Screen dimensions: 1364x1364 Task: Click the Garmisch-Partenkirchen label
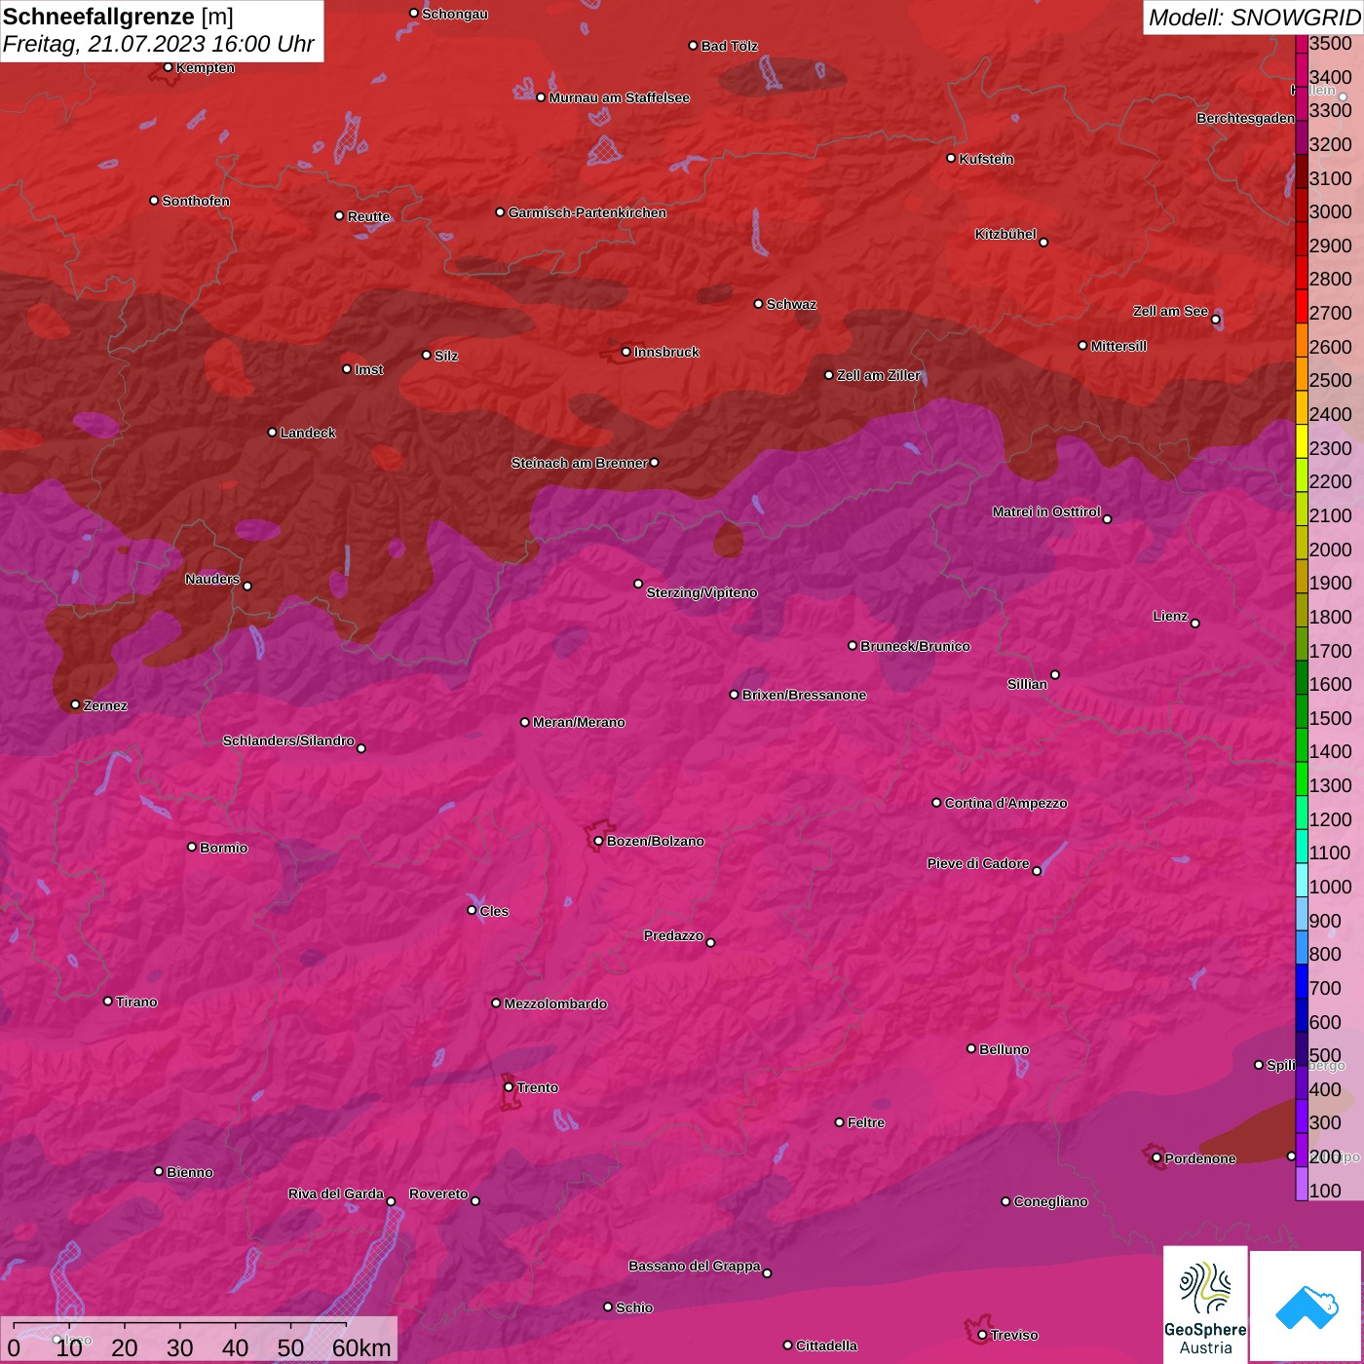587,212
